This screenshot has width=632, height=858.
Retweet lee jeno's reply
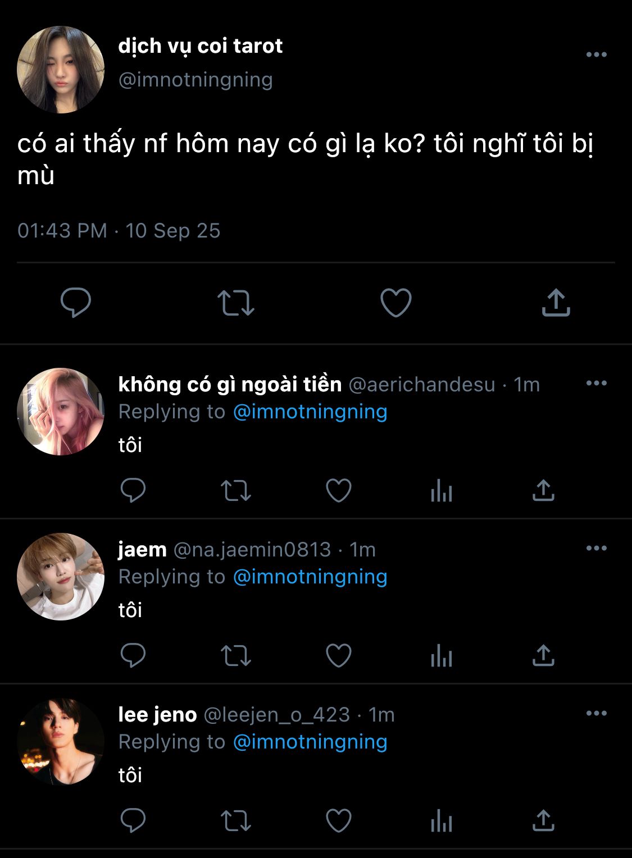[236, 821]
